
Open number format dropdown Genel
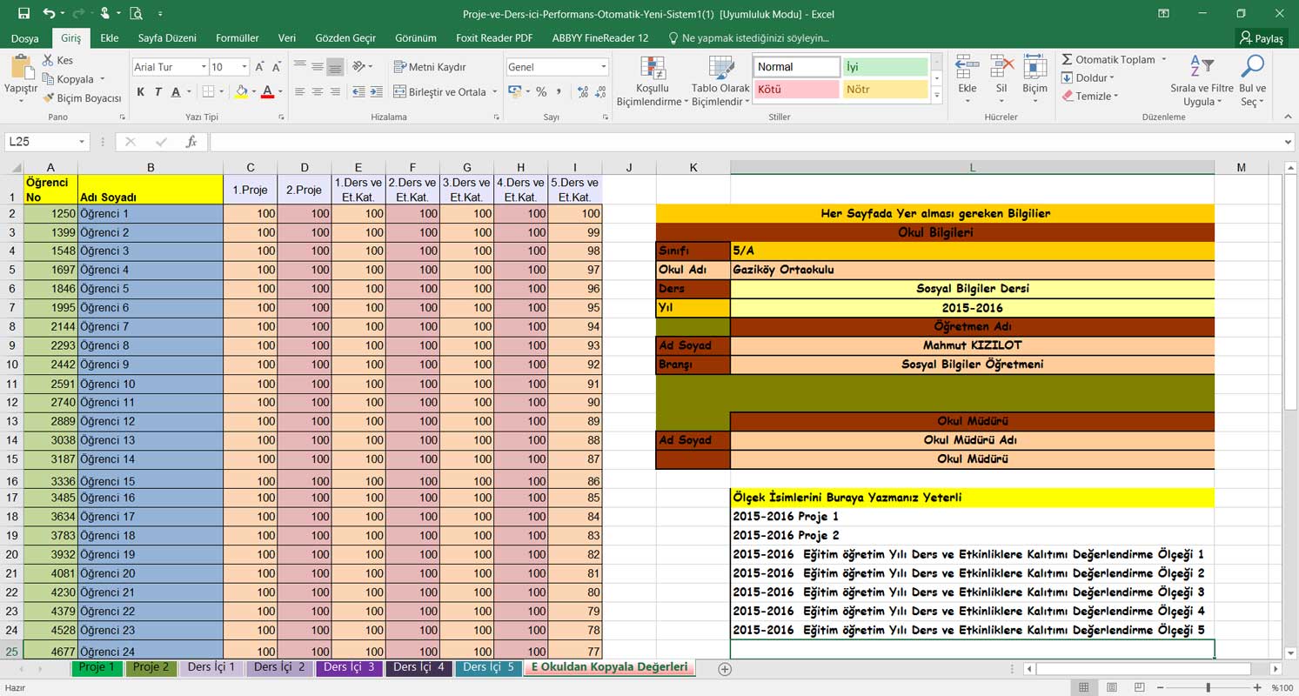click(603, 67)
